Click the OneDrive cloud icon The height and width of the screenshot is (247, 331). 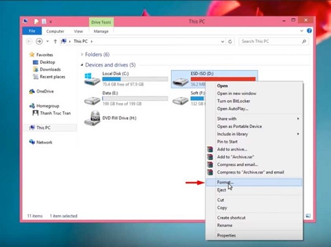[x=32, y=92]
